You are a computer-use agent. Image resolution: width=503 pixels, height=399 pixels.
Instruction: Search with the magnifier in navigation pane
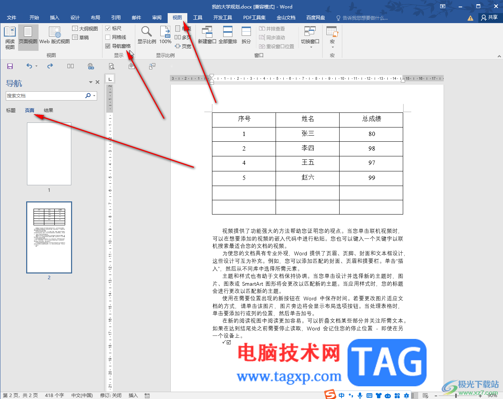[x=88, y=96]
